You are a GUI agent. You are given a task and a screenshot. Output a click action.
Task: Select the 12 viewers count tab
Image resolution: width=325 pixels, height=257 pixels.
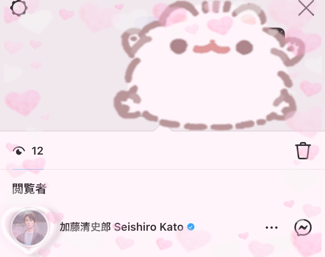(x=28, y=151)
